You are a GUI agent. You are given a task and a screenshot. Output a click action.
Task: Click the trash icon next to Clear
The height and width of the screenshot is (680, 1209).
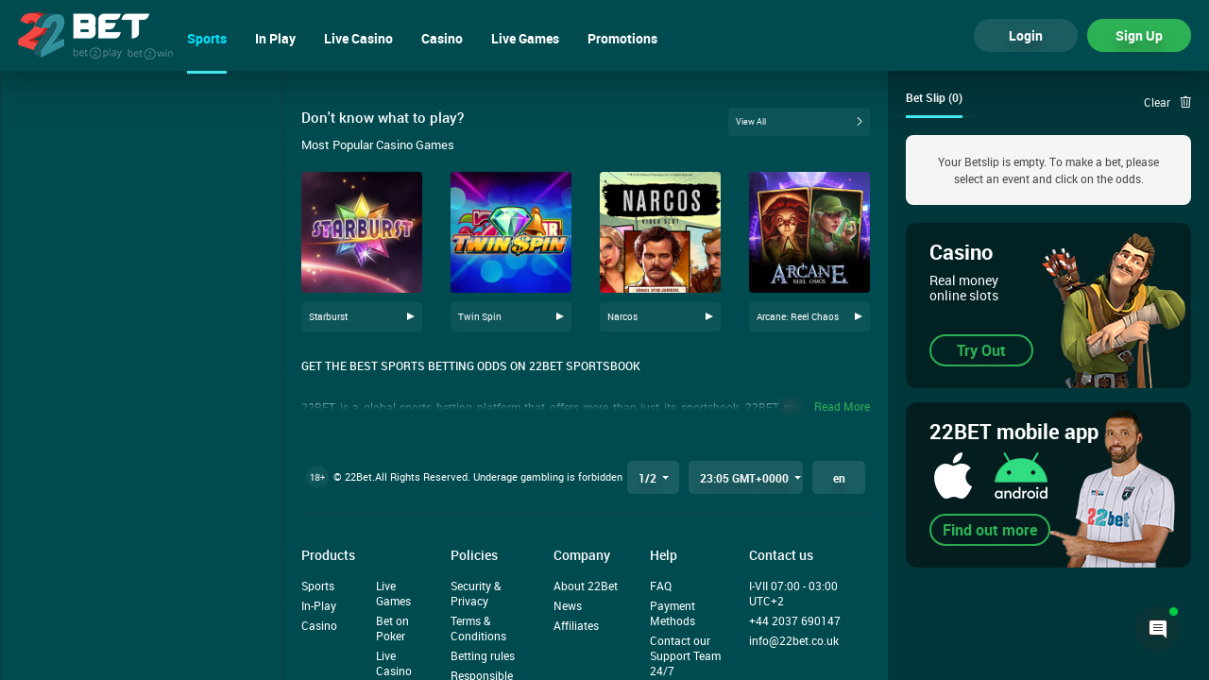[1185, 102]
